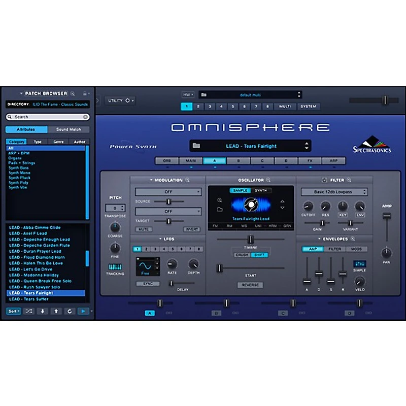406x406 pixels.
Task: Open the Basic 12db Lowpass filter dropdown
Action: pyautogui.click(x=334, y=192)
